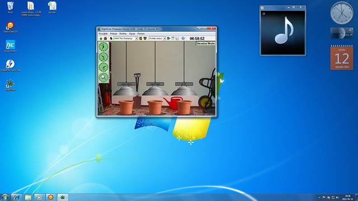
Task: Toggle the white widow lamp label
Action: [126, 84]
